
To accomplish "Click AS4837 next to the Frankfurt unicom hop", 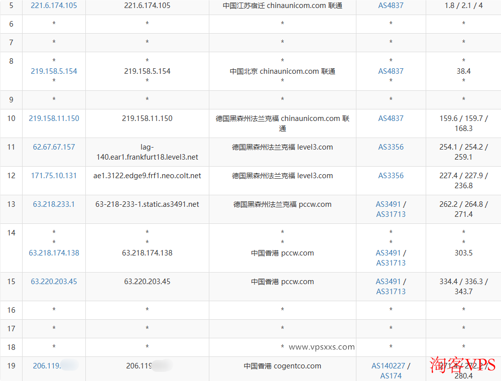I will pos(391,118).
